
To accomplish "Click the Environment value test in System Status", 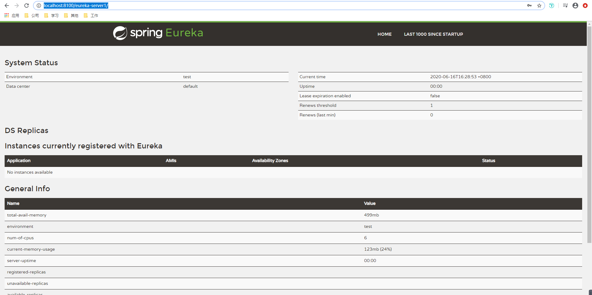I will [x=187, y=77].
